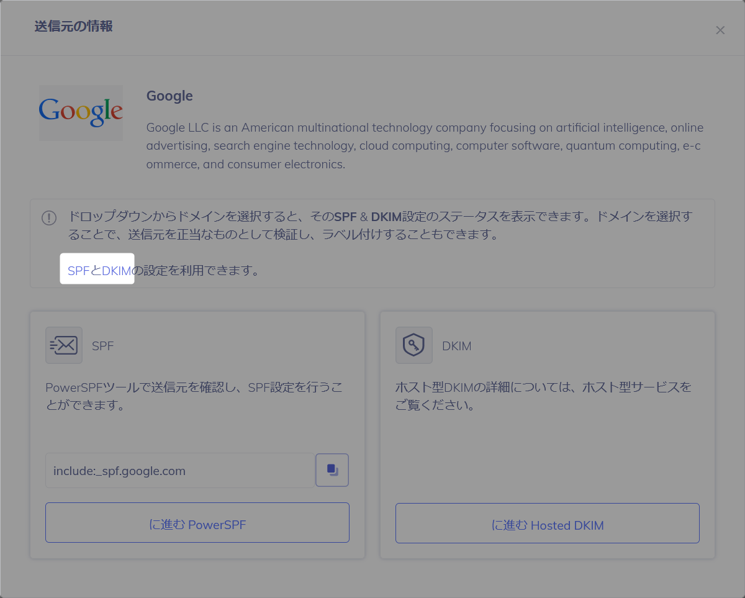Open the SPF link in notice
Screen dimensions: 745x598
(79, 271)
